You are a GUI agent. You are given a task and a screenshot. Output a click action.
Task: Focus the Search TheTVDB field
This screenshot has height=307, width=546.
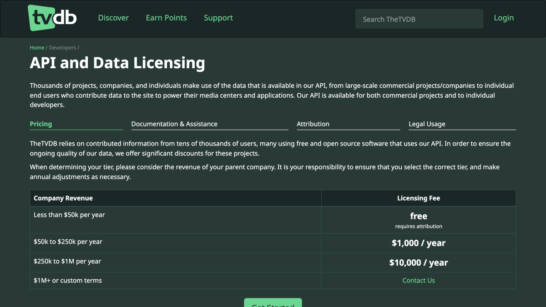pyautogui.click(x=419, y=19)
